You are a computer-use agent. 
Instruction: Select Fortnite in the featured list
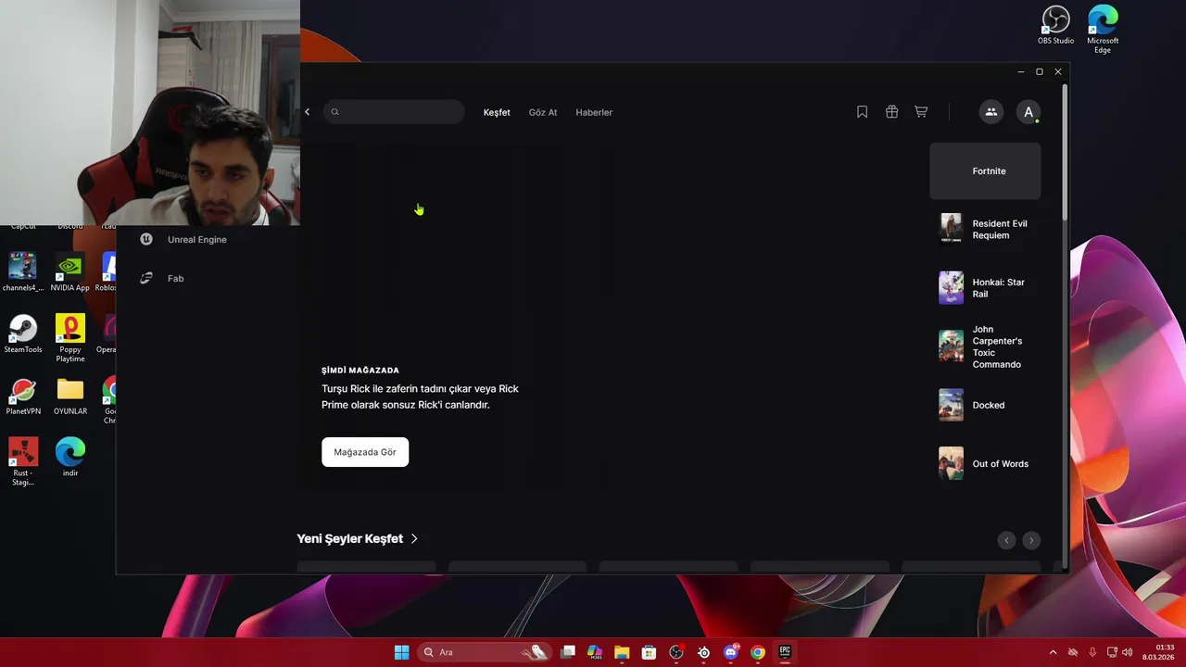pos(985,171)
